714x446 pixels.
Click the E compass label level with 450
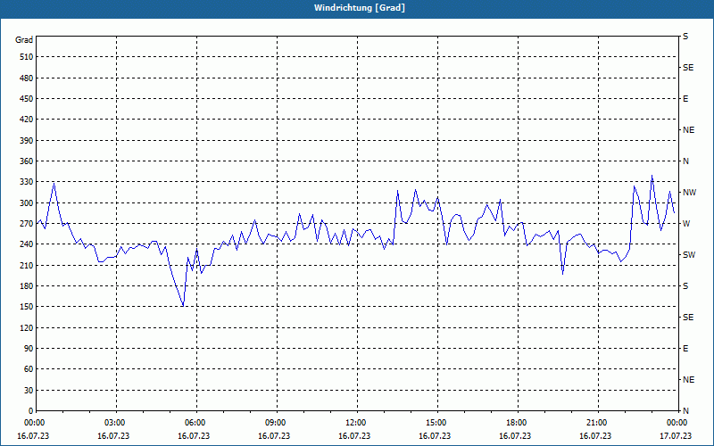[685, 99]
